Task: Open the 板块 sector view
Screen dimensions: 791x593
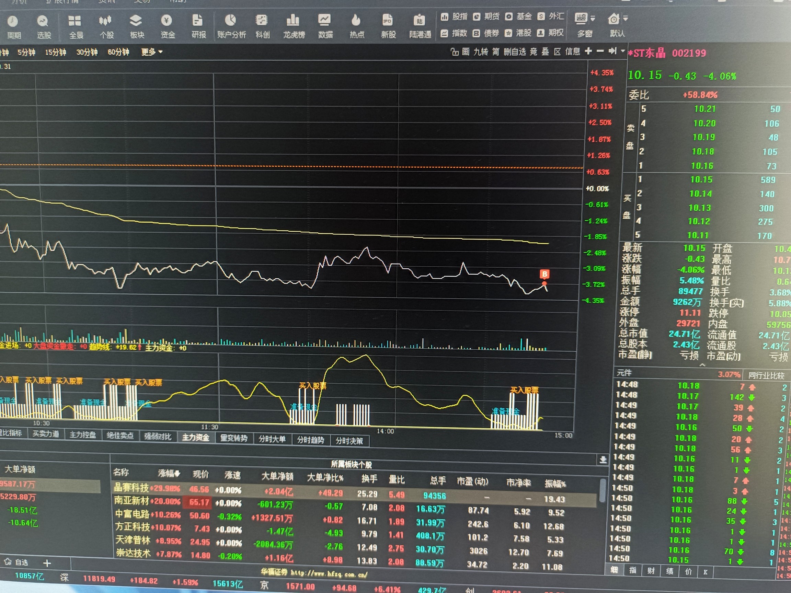Action: (x=137, y=27)
